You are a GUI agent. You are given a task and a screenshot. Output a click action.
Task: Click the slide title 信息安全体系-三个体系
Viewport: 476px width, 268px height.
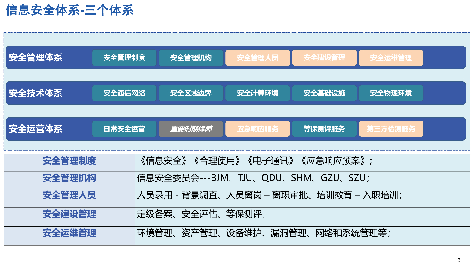[x=70, y=10]
